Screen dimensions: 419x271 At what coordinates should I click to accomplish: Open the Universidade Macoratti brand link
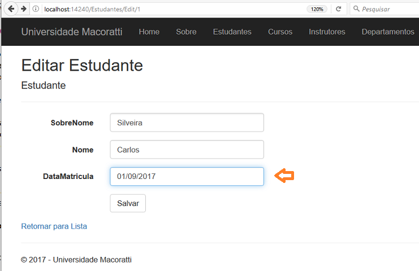[x=72, y=32]
